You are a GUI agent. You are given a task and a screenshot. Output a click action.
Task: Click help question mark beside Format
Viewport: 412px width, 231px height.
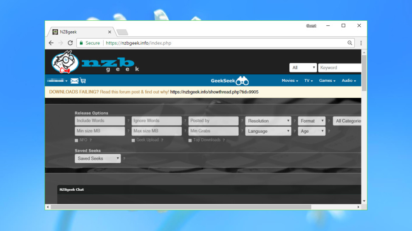click(329, 121)
